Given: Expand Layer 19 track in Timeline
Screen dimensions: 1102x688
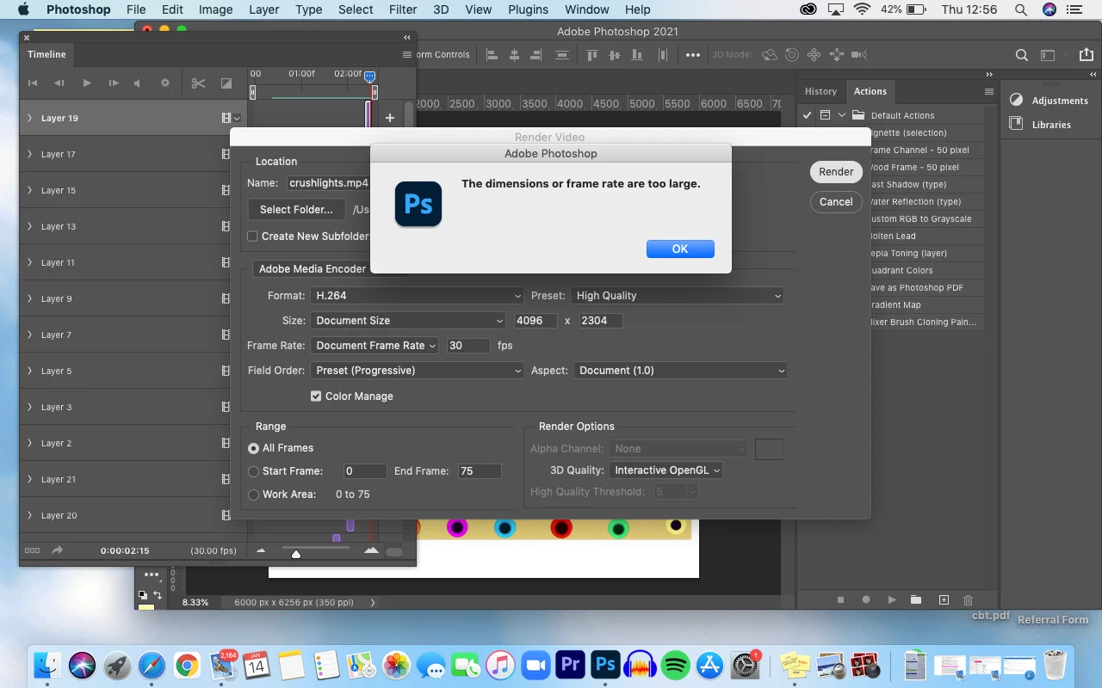Looking at the screenshot, I should point(30,118).
